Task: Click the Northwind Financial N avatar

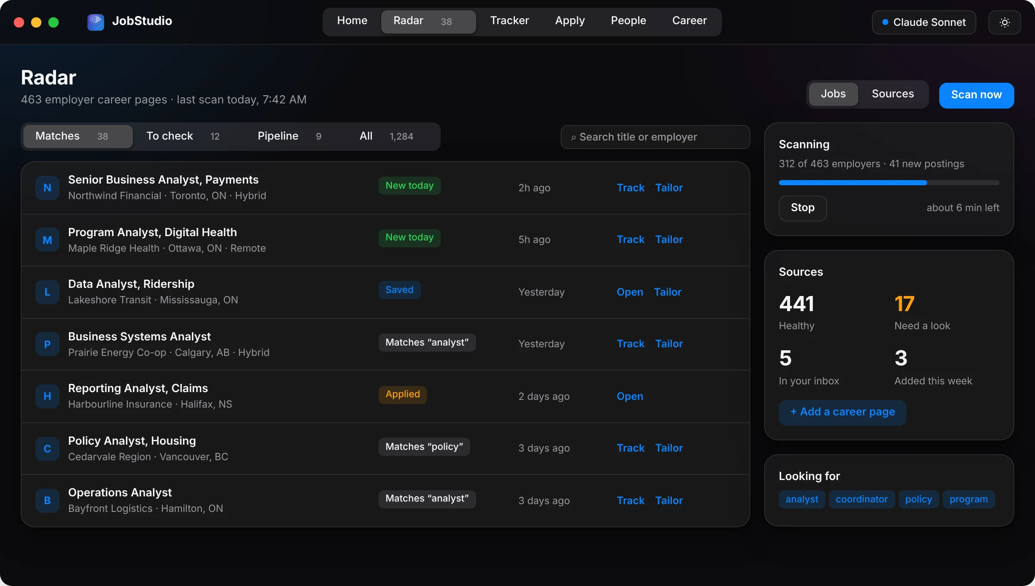Action: pyautogui.click(x=47, y=188)
